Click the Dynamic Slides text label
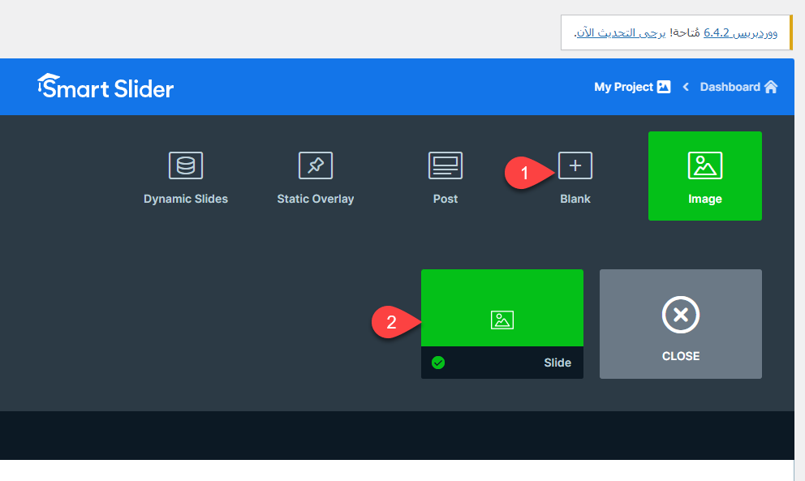805x481 pixels. [186, 199]
